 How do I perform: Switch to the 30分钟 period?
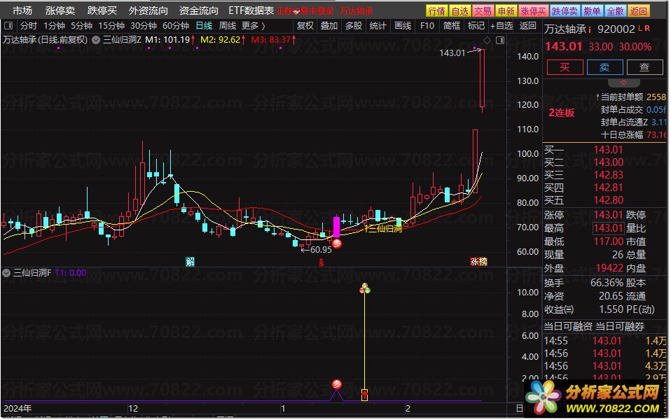point(144,26)
